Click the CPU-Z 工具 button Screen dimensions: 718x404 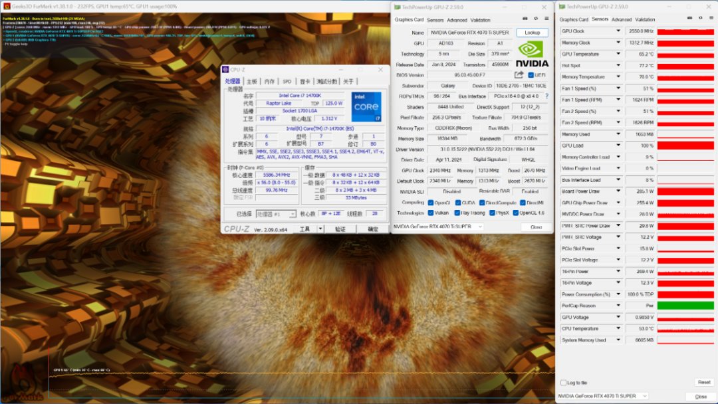pos(305,229)
